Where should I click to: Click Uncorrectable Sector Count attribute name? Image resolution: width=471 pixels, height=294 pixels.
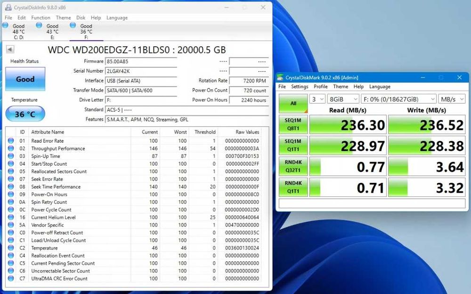click(60, 271)
